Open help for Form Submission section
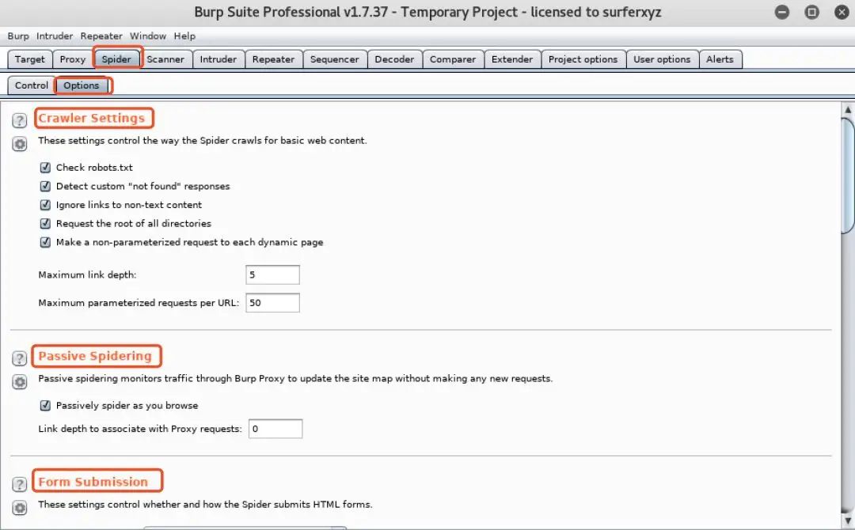Screen dimensions: 855x530 click(x=20, y=484)
